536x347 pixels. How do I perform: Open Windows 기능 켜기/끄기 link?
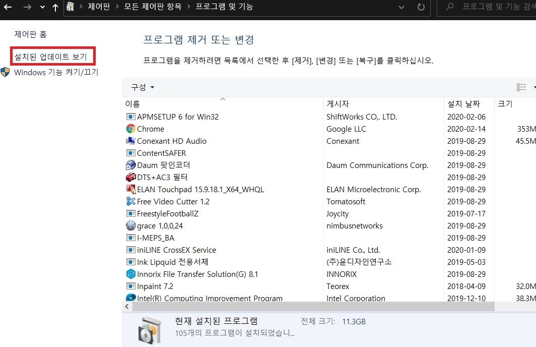[56, 72]
